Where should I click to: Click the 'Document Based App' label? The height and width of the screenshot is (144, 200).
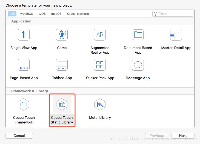(138, 50)
